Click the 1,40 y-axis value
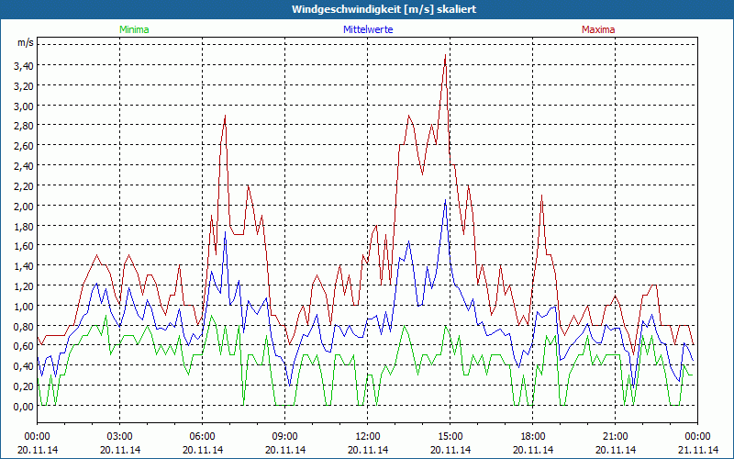This screenshot has width=734, height=459. [x=24, y=266]
